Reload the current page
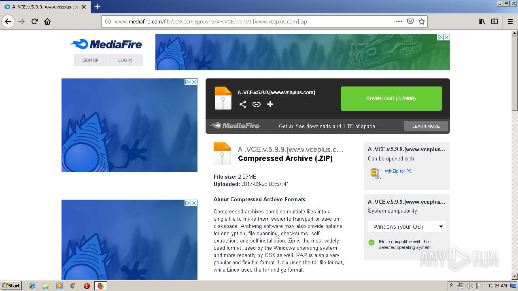Viewport: 518px width, 291px height. 35,21
